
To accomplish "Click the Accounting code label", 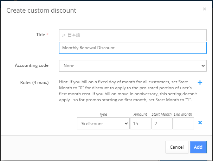I will 32,65.
